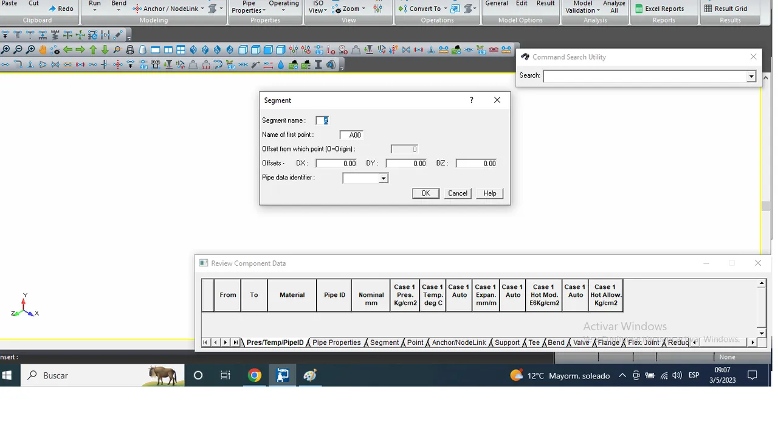Switch to the four-viewport layout icon

point(181,50)
